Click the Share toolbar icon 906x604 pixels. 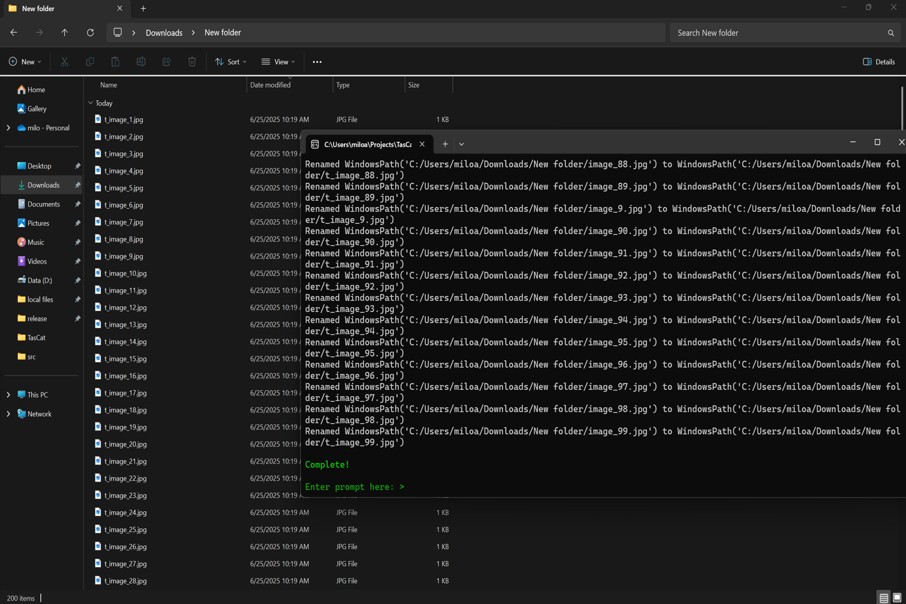pos(166,61)
